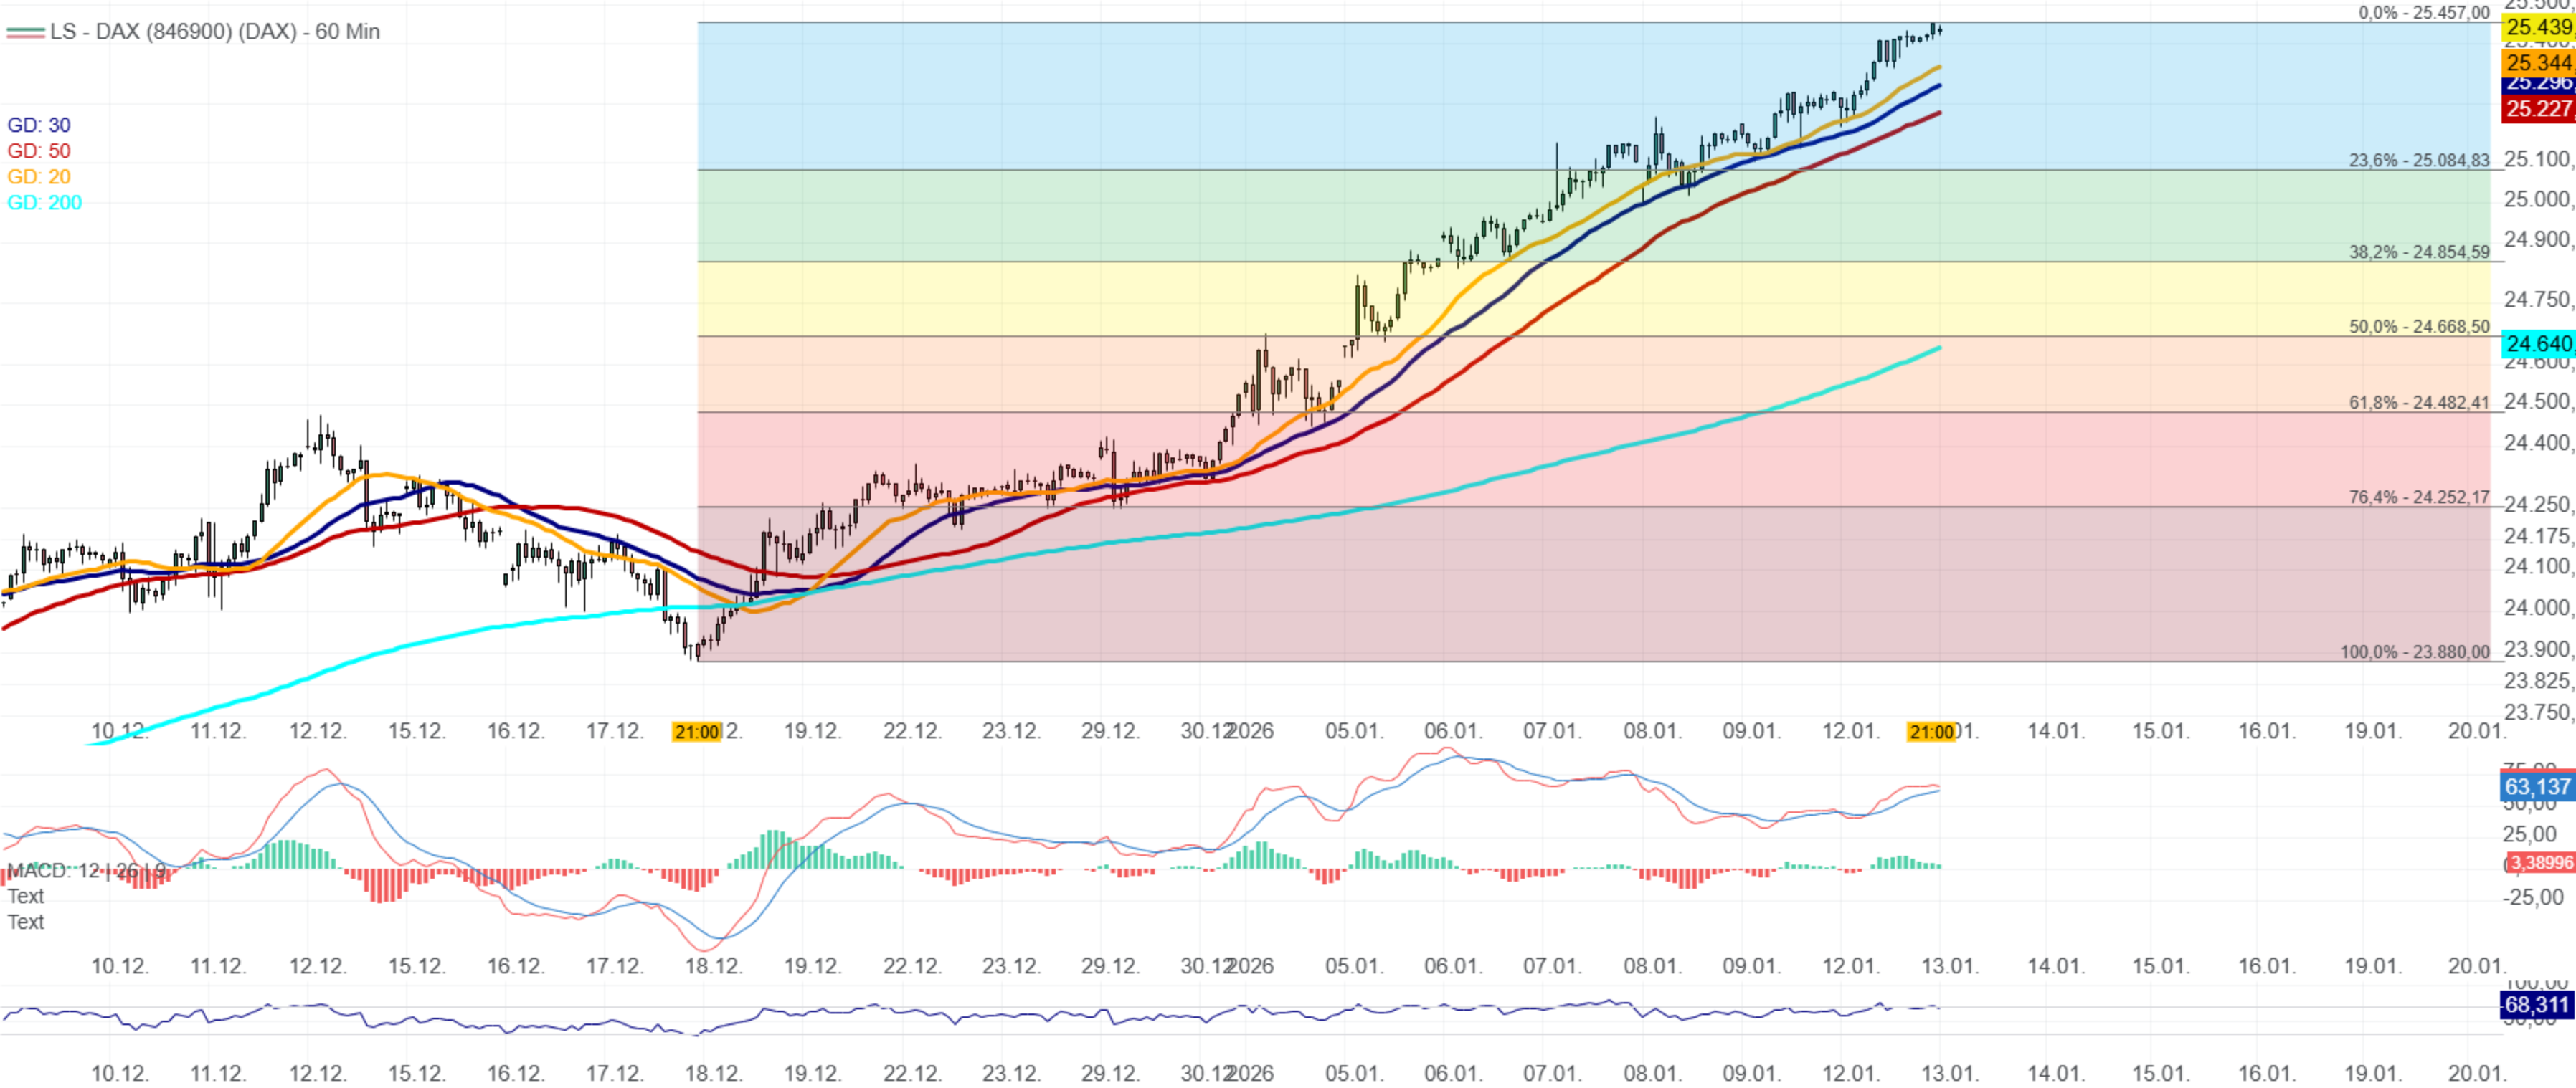The height and width of the screenshot is (1088, 2576).
Task: Select the 38,2% - 24.854,59 Fibonacci level
Action: [x=2418, y=253]
